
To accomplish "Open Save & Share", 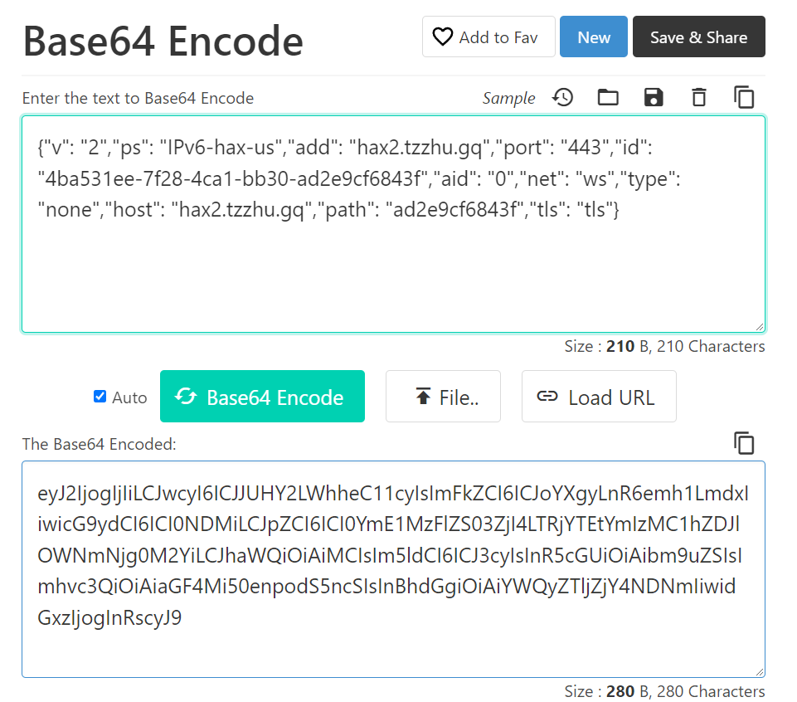I will pyautogui.click(x=698, y=37).
